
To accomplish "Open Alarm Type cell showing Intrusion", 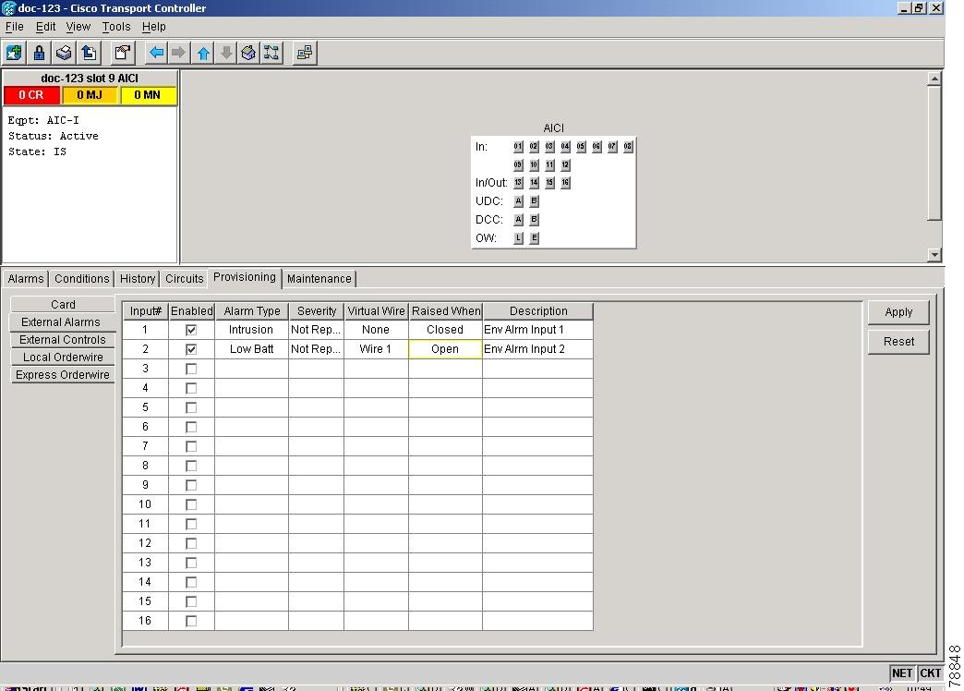I will 251,330.
